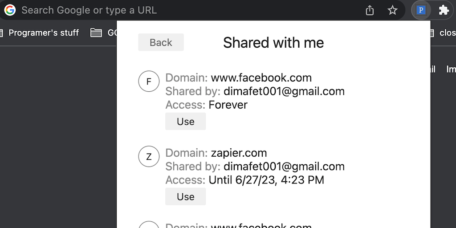Image resolution: width=456 pixels, height=228 pixels.
Task: Click the sharer email under zapier.com
Action: [x=284, y=167]
